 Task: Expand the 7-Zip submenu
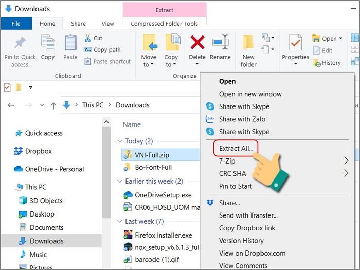347,160
